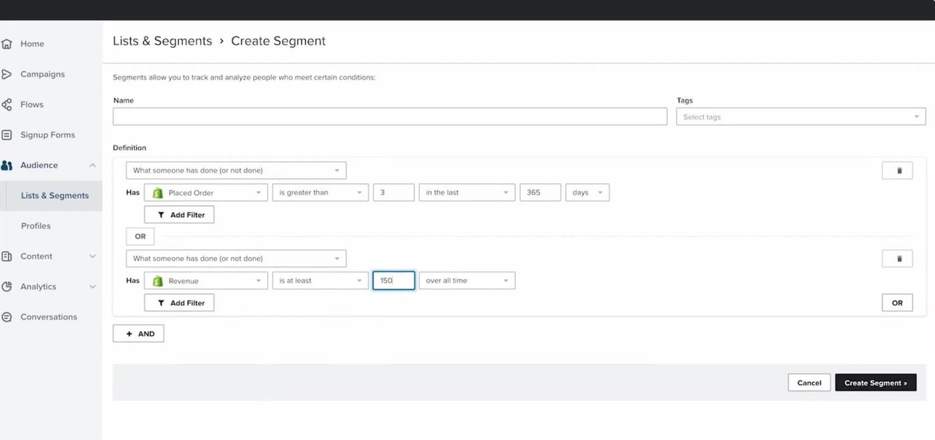Open the Revenue metric dropdown
The width and height of the screenshot is (935, 440).
[x=206, y=281]
